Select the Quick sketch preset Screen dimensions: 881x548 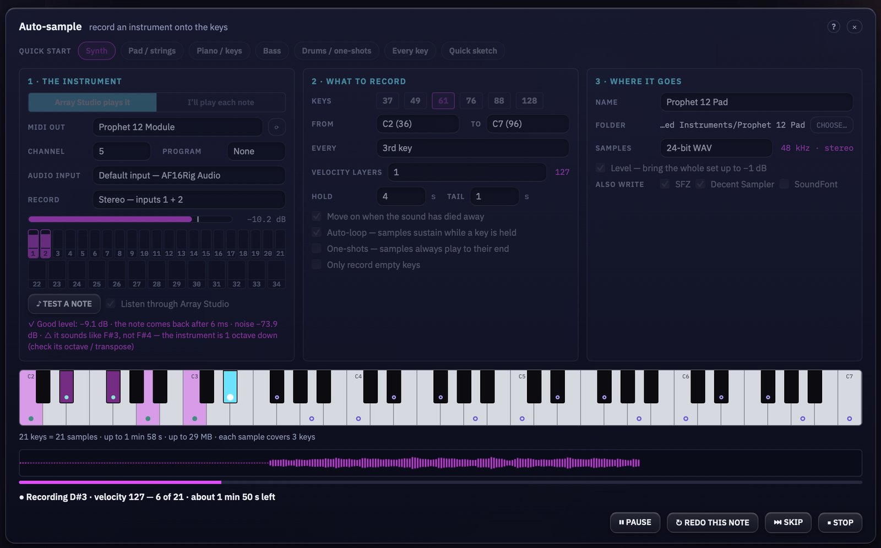[x=473, y=51]
